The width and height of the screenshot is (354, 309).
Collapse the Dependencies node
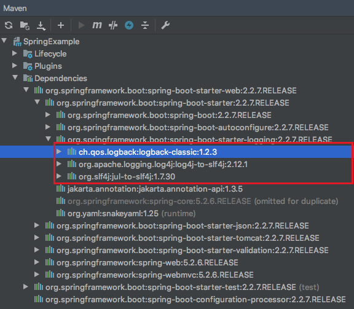tap(15, 77)
